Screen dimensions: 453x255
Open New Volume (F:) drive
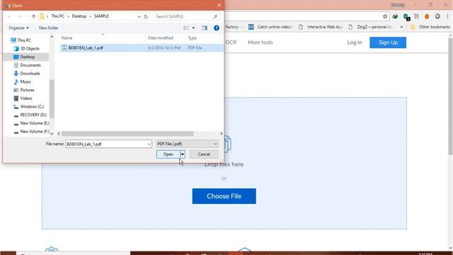(35, 132)
